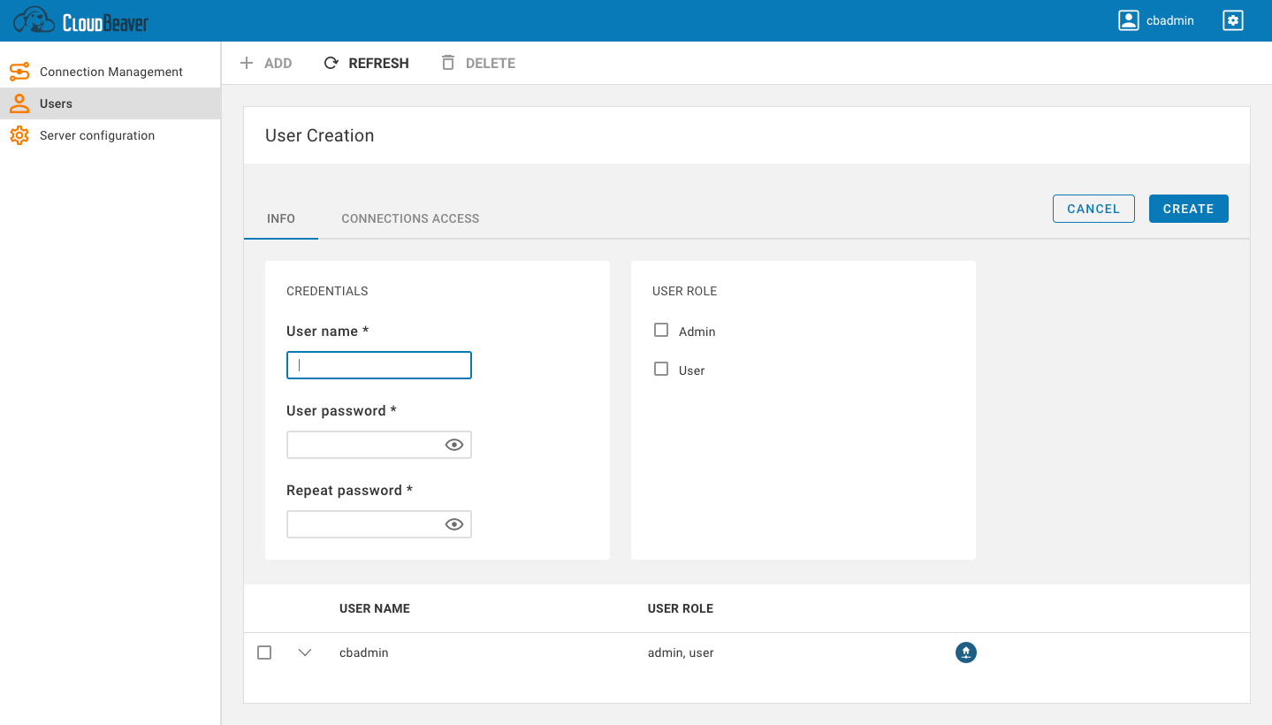
Task: Click inside the User name input field
Action: coord(378,364)
